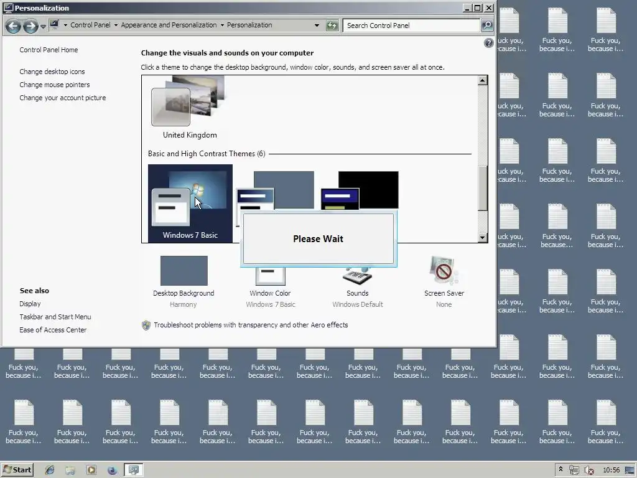Go back with the Back arrow button

(13, 26)
